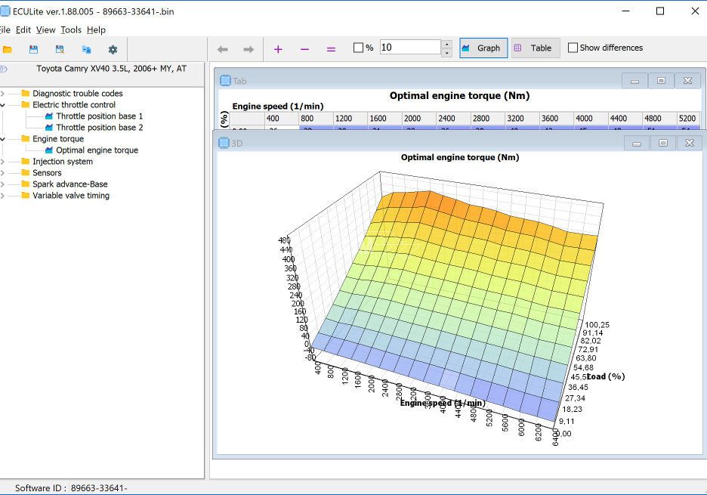Click the open file folder icon
The width and height of the screenshot is (707, 495).
(8, 50)
